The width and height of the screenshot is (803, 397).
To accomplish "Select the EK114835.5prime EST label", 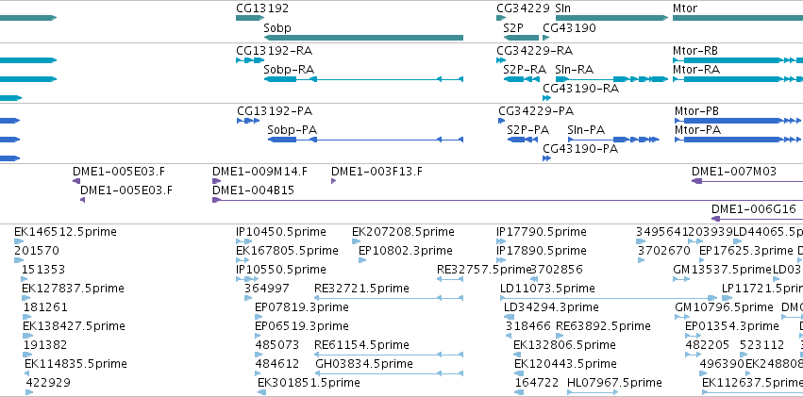I will click(x=75, y=364).
